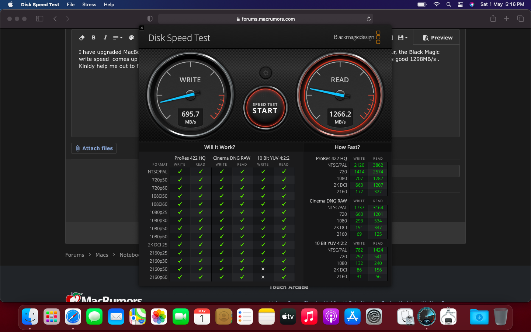Go forward in Safari

click(x=68, y=19)
